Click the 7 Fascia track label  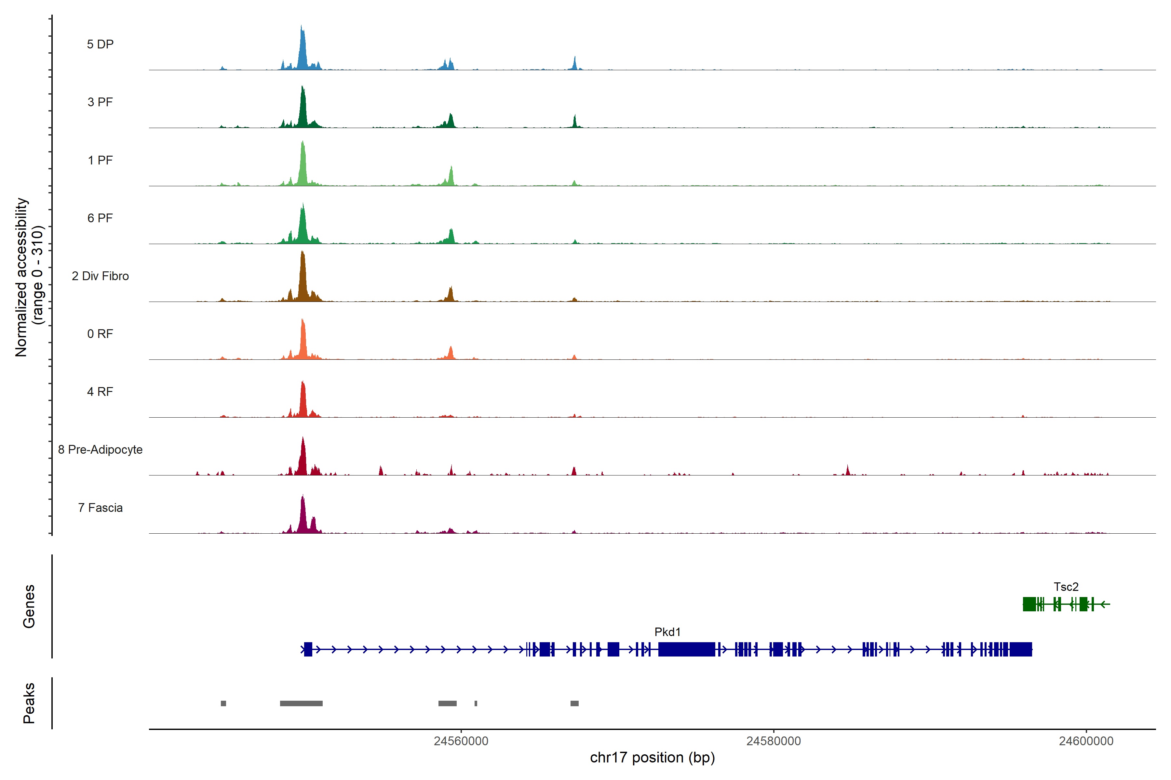(x=100, y=508)
